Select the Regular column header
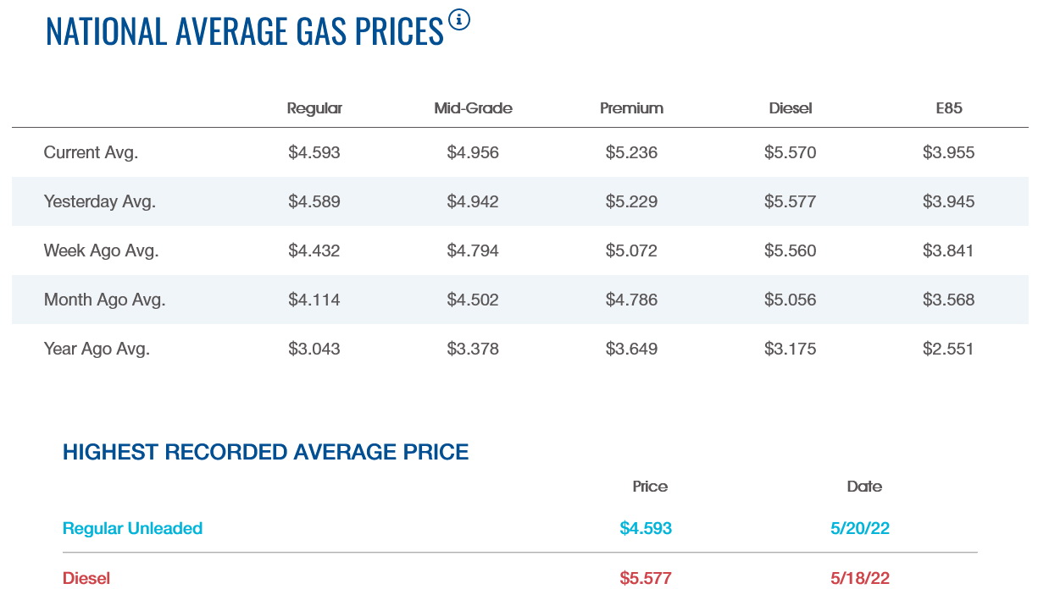 coord(314,108)
